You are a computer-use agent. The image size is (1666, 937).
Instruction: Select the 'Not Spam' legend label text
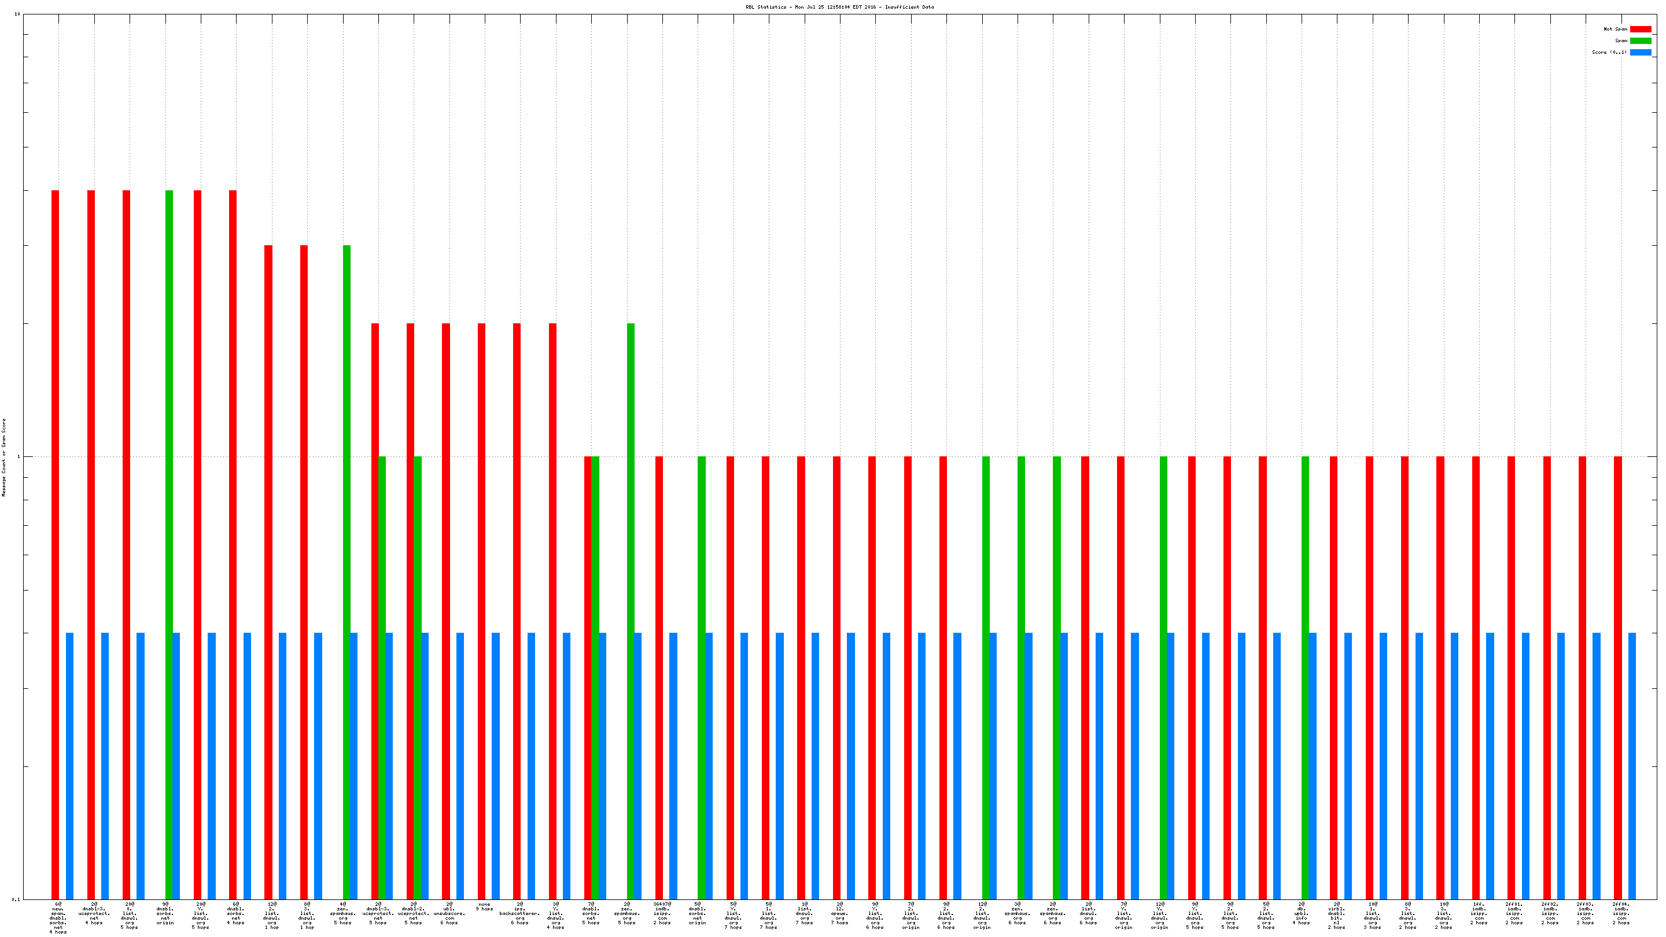[x=1615, y=29]
